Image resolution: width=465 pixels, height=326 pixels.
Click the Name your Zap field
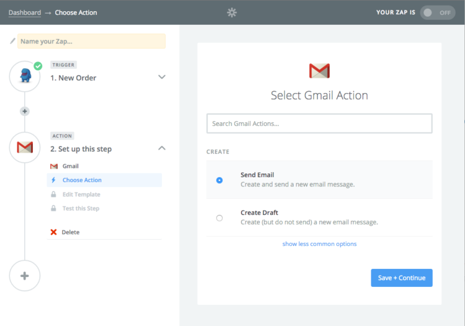pos(91,41)
